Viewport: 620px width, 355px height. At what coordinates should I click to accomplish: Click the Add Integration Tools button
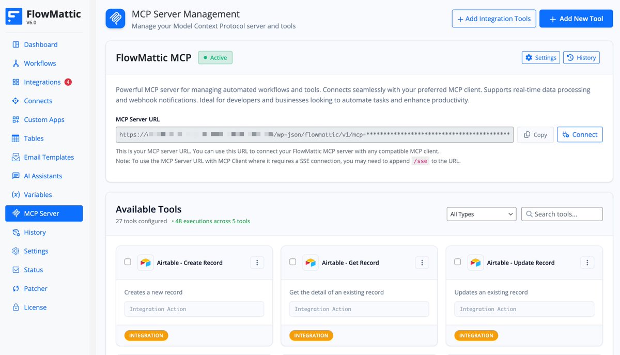(x=494, y=19)
